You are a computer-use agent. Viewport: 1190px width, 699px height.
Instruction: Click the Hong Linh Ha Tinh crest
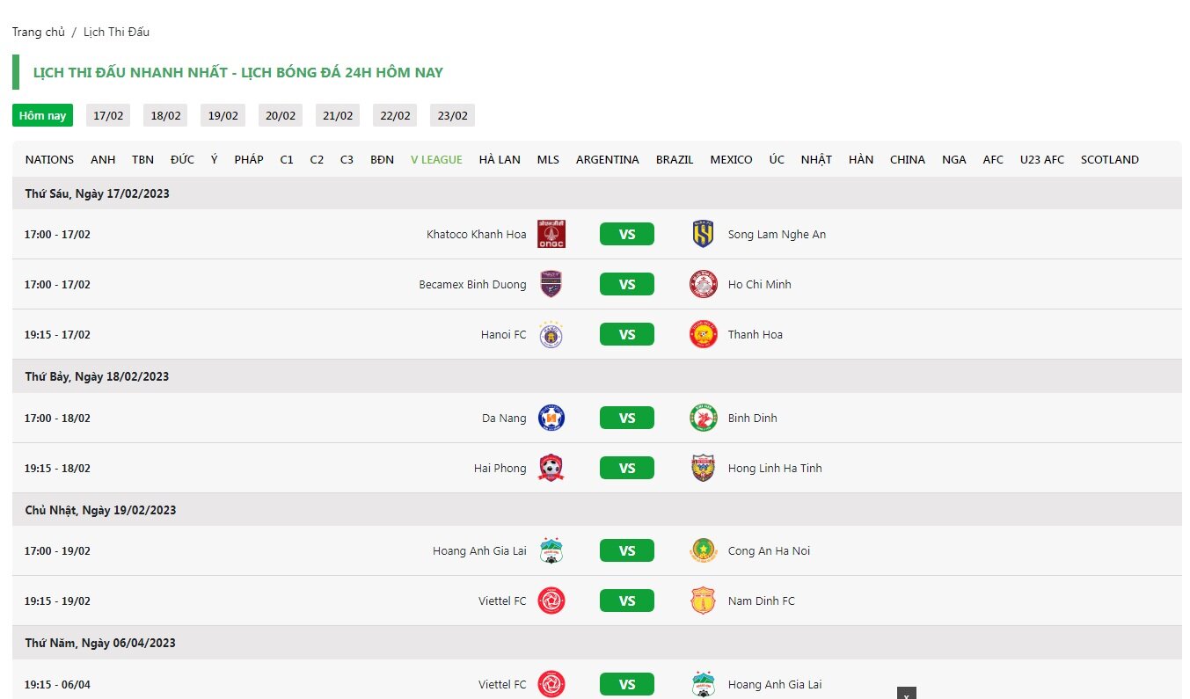click(x=703, y=468)
